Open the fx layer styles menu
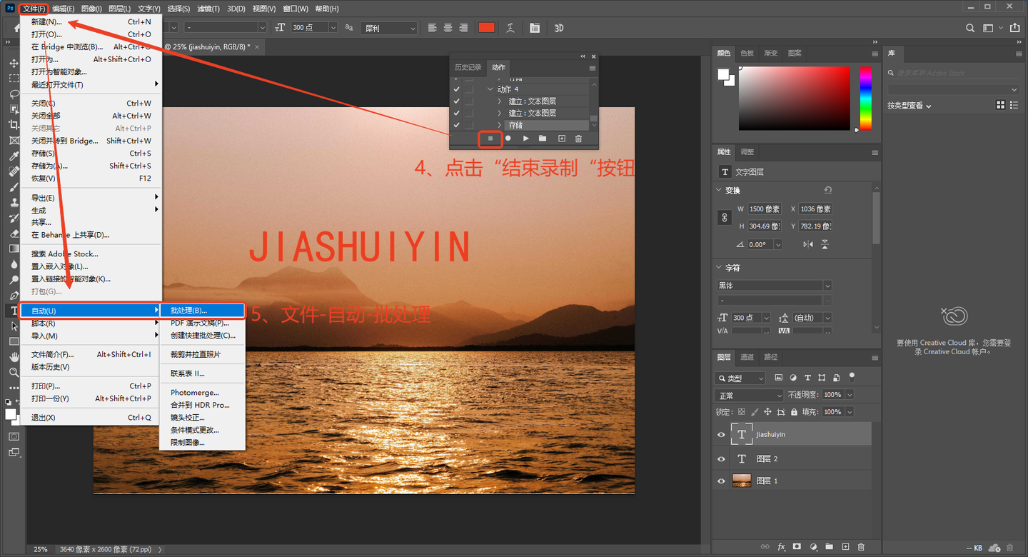Screen dimensions: 1028x557 point(781,547)
